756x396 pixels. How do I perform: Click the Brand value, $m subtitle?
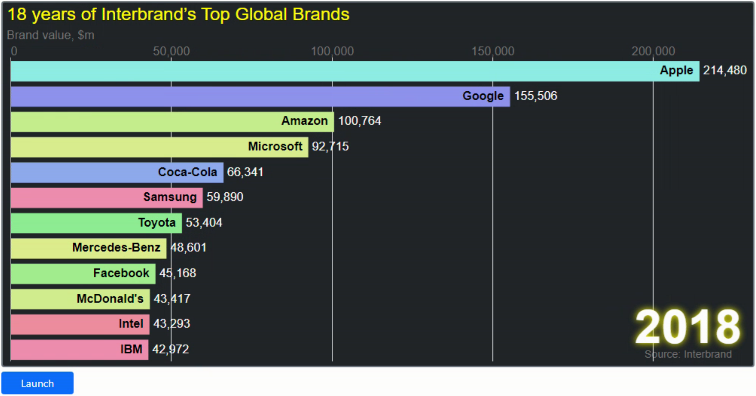50,35
